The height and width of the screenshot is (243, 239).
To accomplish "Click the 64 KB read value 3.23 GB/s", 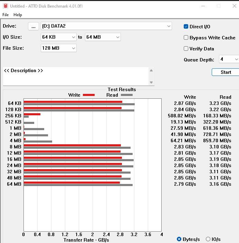I will pos(220,103).
